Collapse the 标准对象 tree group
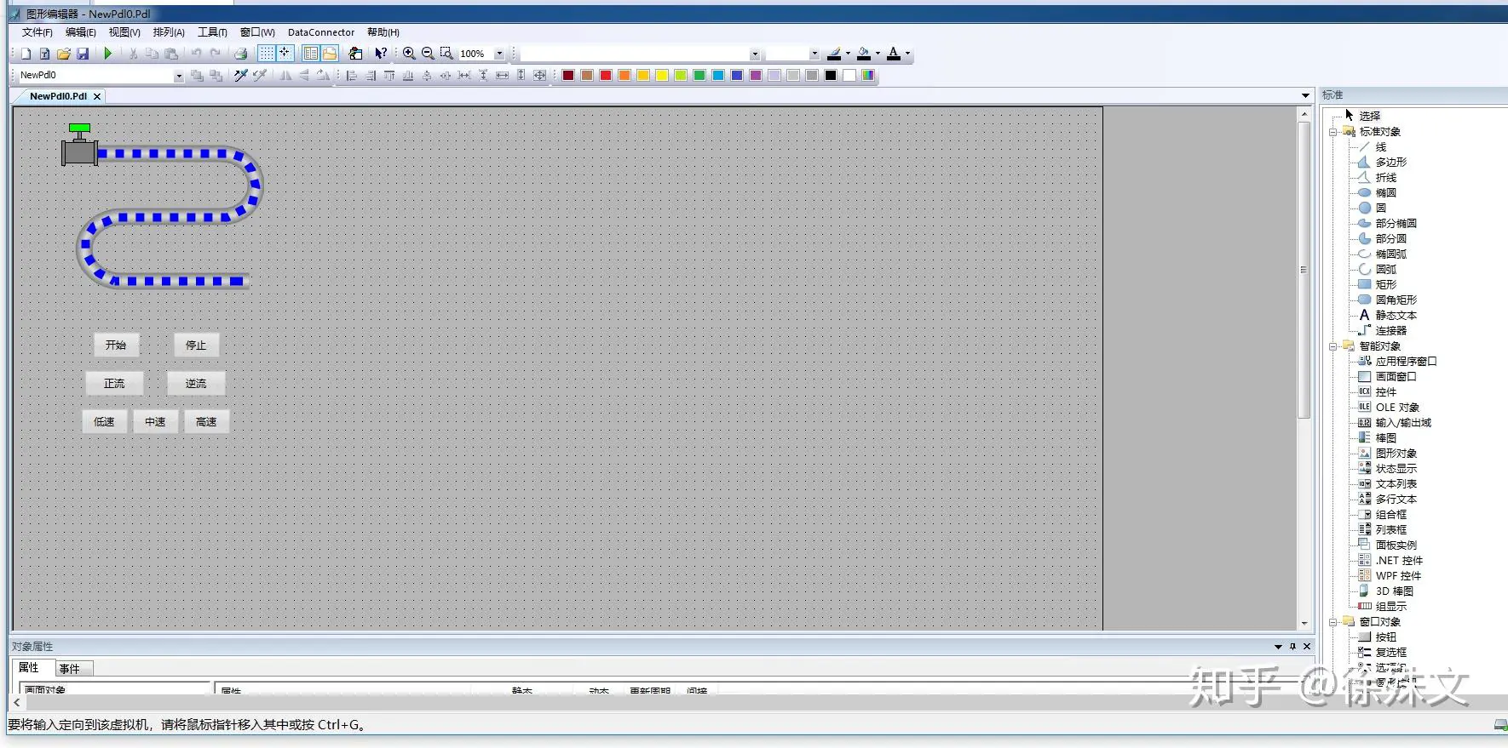The width and height of the screenshot is (1508, 748). [x=1333, y=132]
